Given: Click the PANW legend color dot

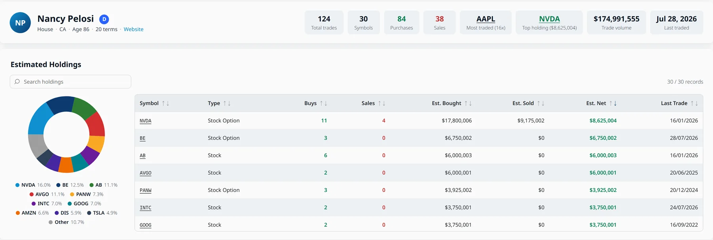Looking at the screenshot, I should pos(72,194).
